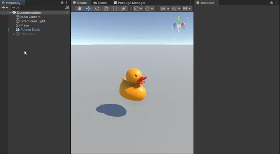Expand the Character object in Hierarchy
The height and width of the screenshot is (154, 280).
tap(14, 34)
